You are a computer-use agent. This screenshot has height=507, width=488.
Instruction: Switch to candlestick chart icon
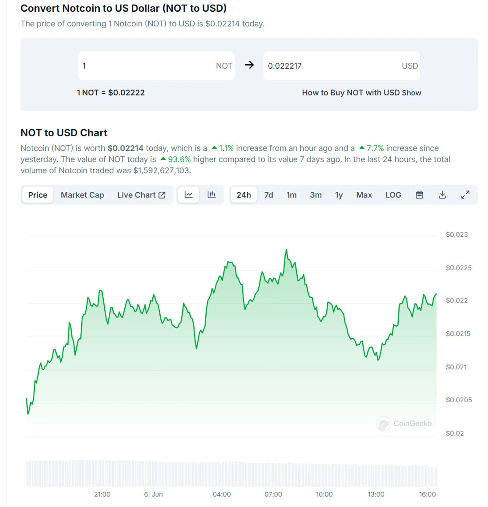212,195
